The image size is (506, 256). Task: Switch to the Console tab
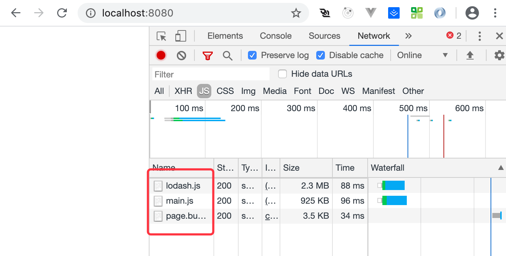pos(276,36)
